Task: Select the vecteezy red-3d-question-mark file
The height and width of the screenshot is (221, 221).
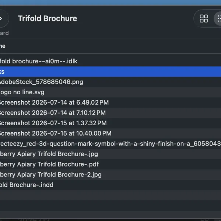Action: click(110, 144)
